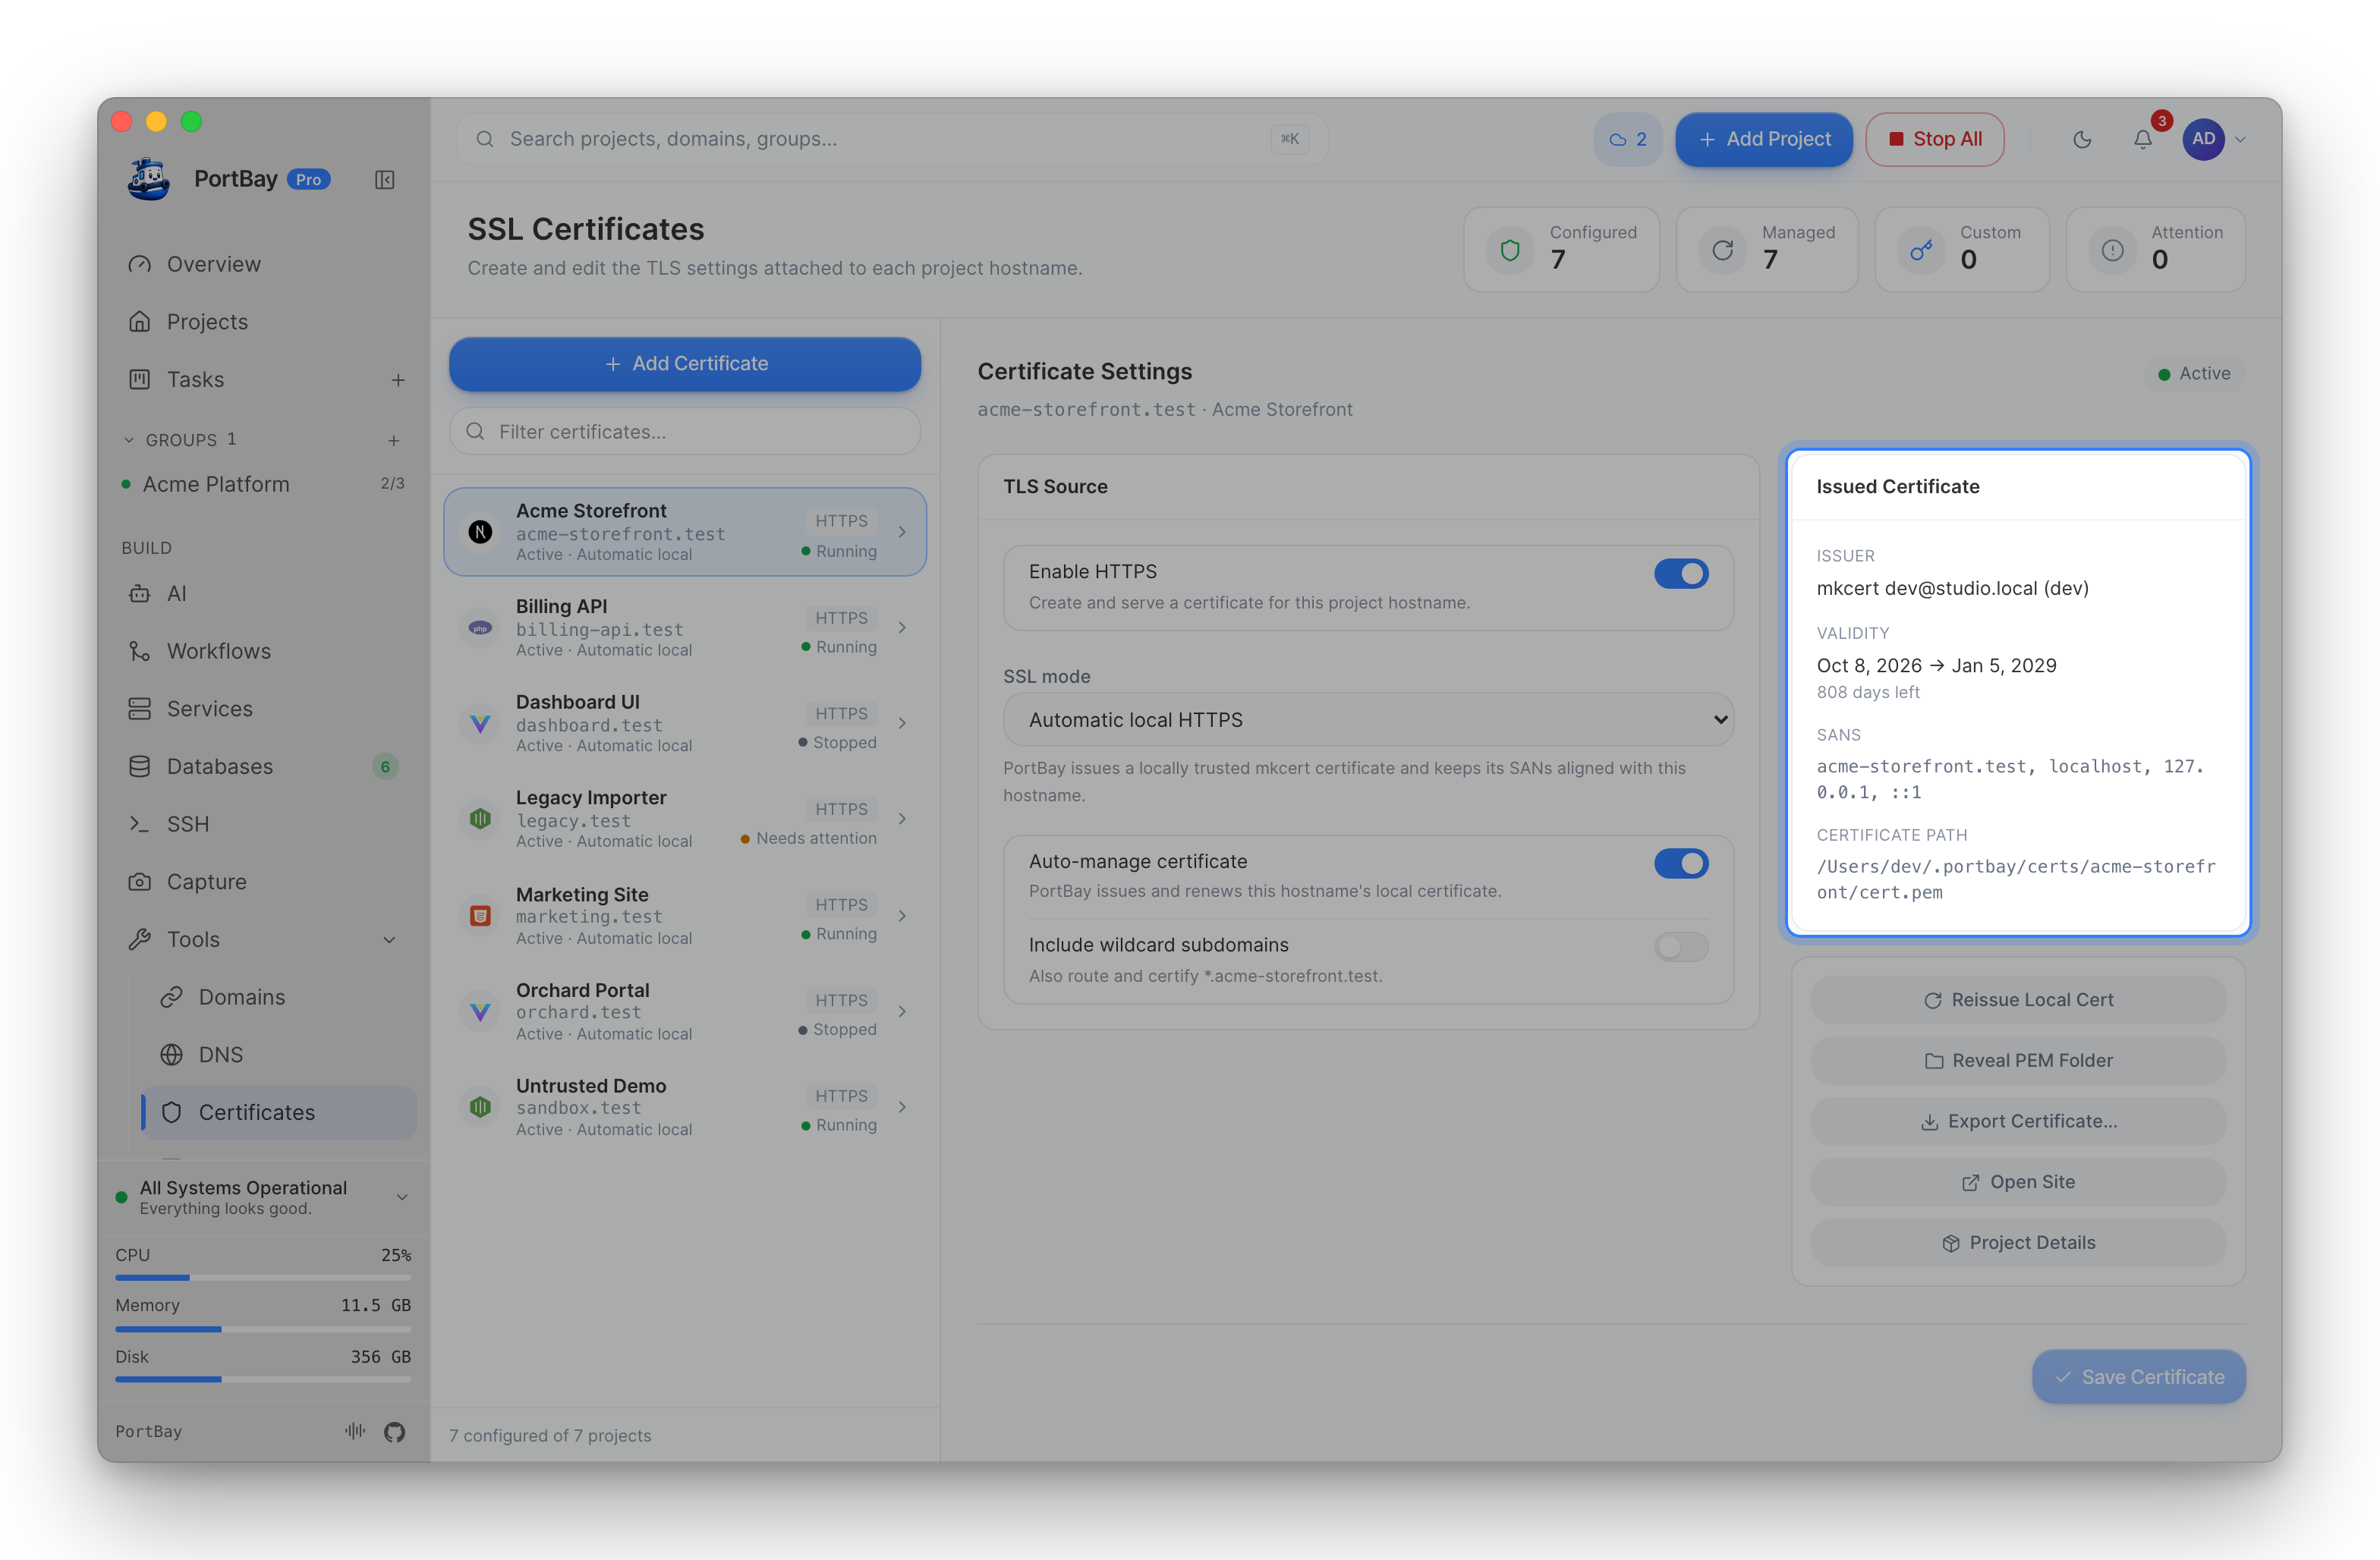The image size is (2380, 1560).
Task: Click Open Site button
Action: pyautogui.click(x=2018, y=1182)
